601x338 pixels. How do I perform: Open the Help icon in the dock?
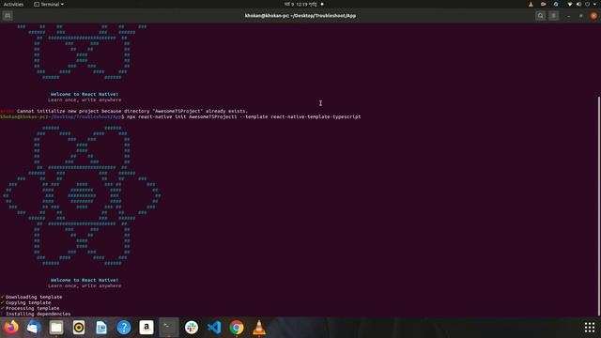tap(124, 328)
